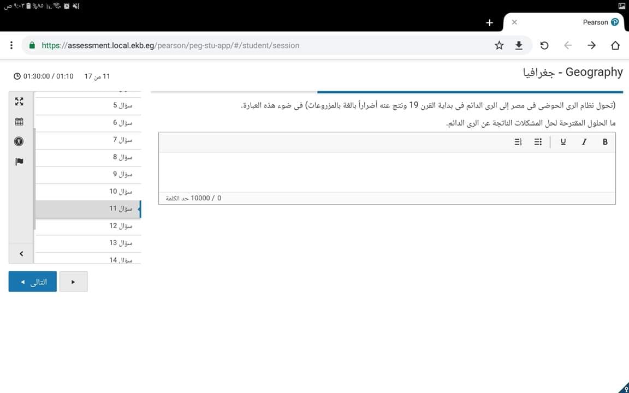The height and width of the screenshot is (393, 629).
Task: Click the download icon in the address bar
Action: tap(519, 45)
